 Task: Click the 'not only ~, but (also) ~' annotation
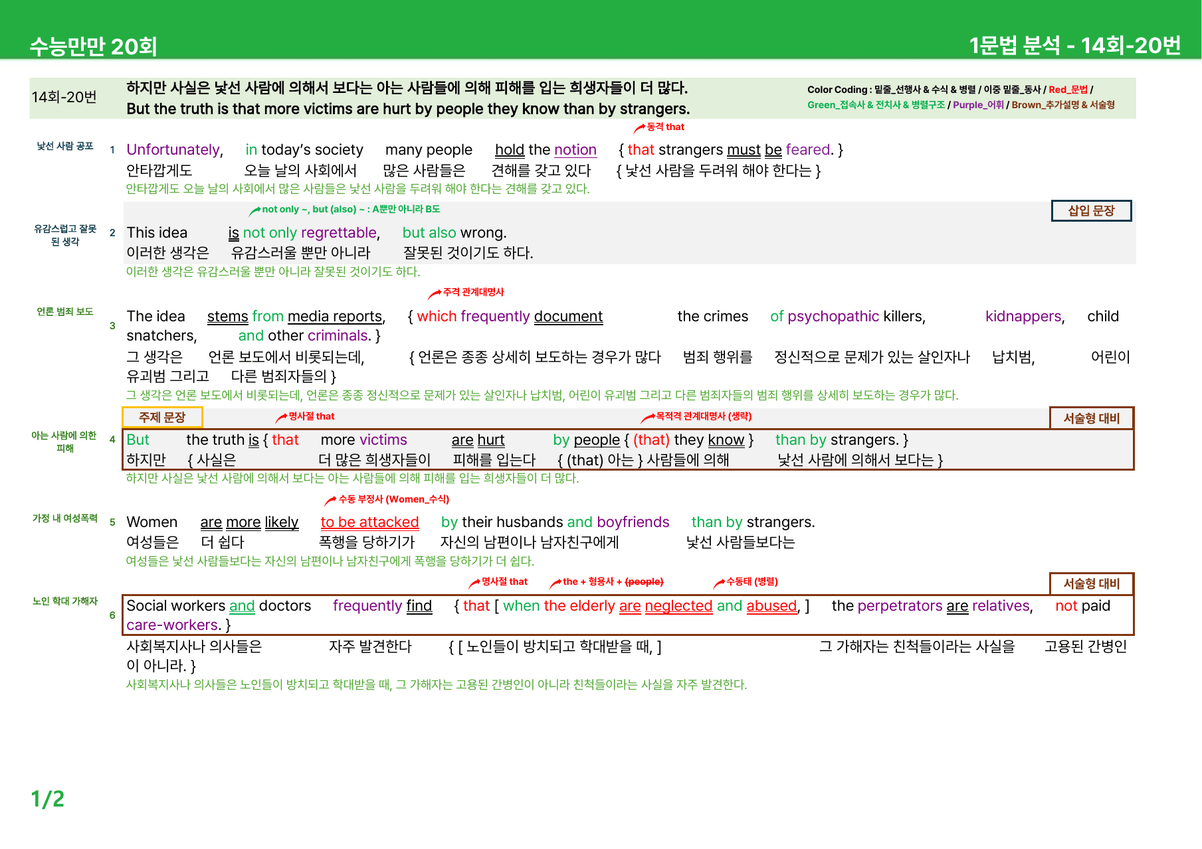(x=351, y=209)
